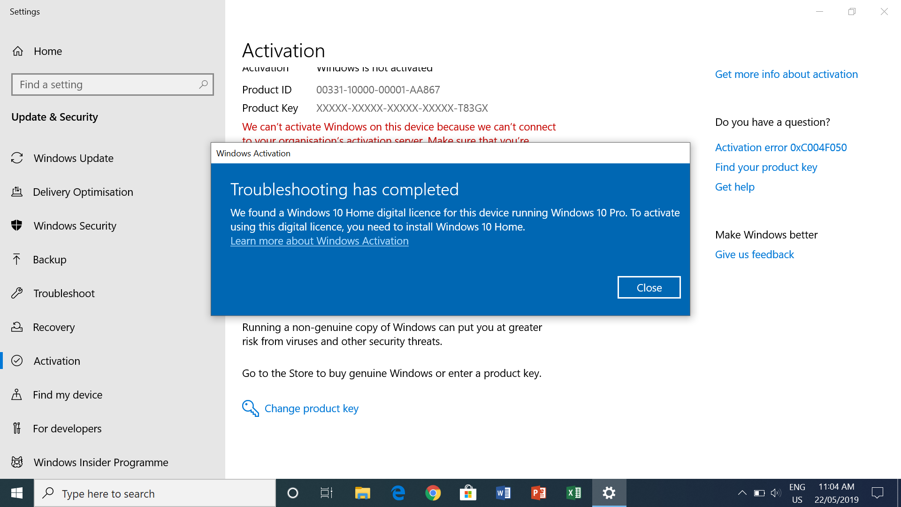Open Windows Security via the shield icon
901x507 pixels.
[17, 226]
